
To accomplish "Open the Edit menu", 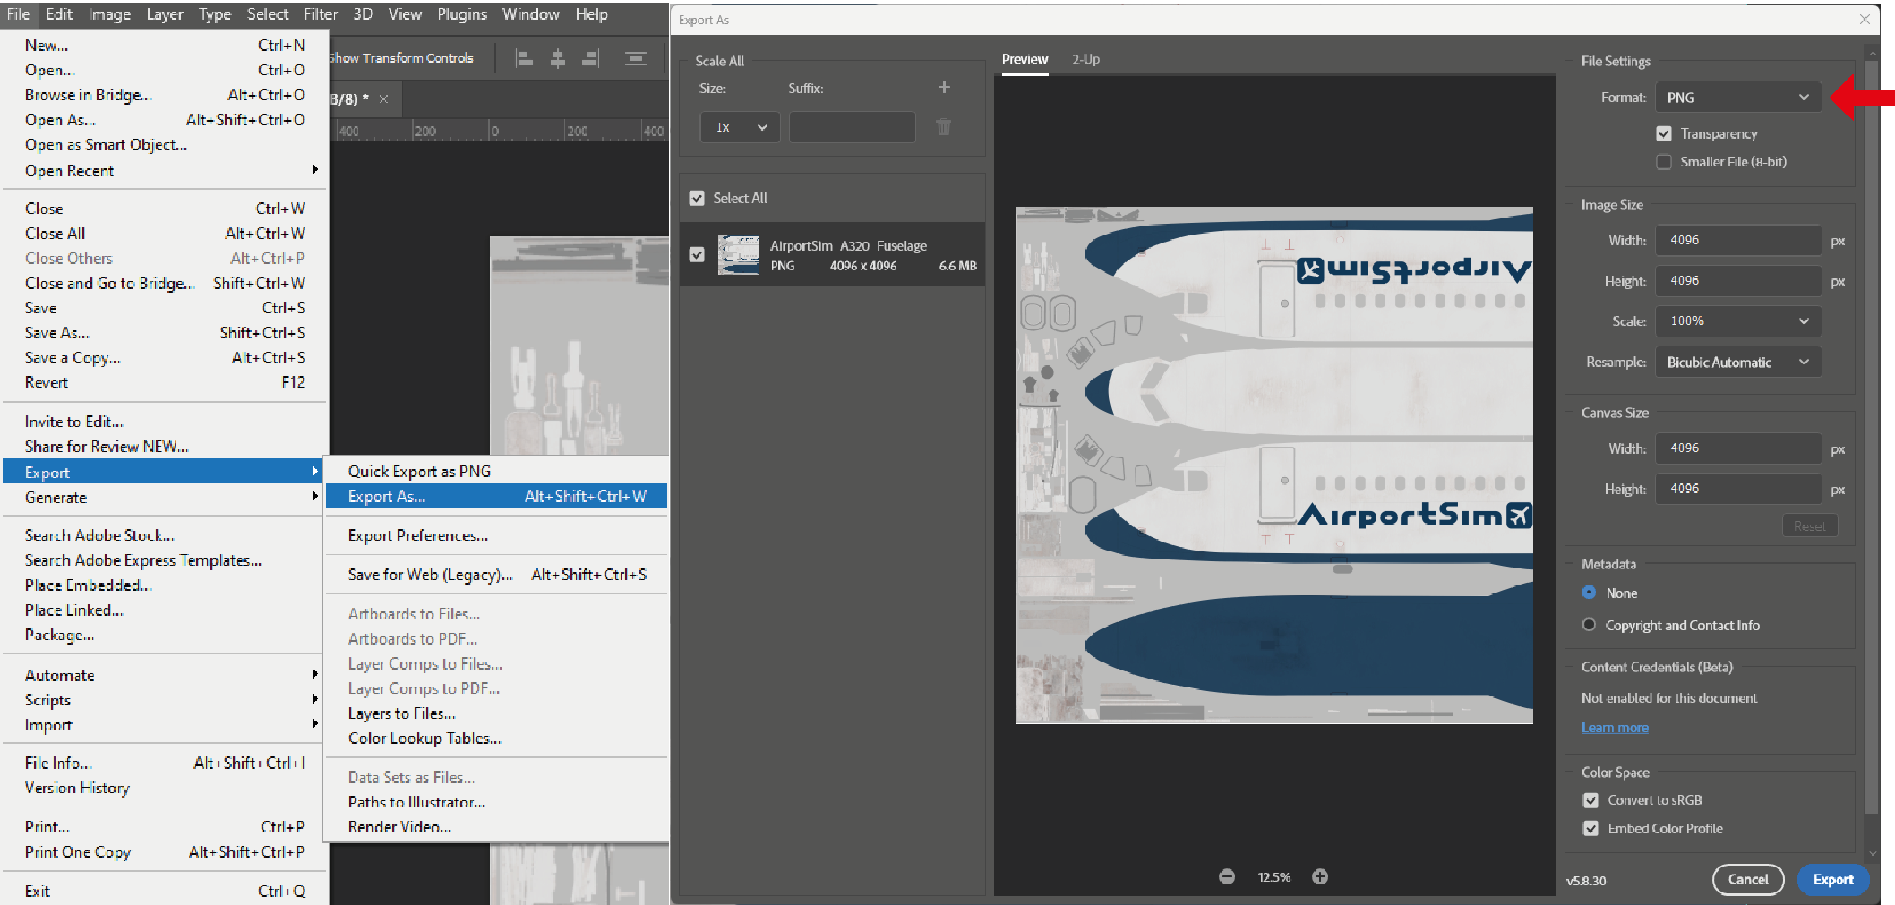I will 59,14.
